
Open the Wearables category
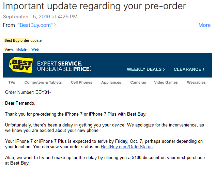click(196, 82)
